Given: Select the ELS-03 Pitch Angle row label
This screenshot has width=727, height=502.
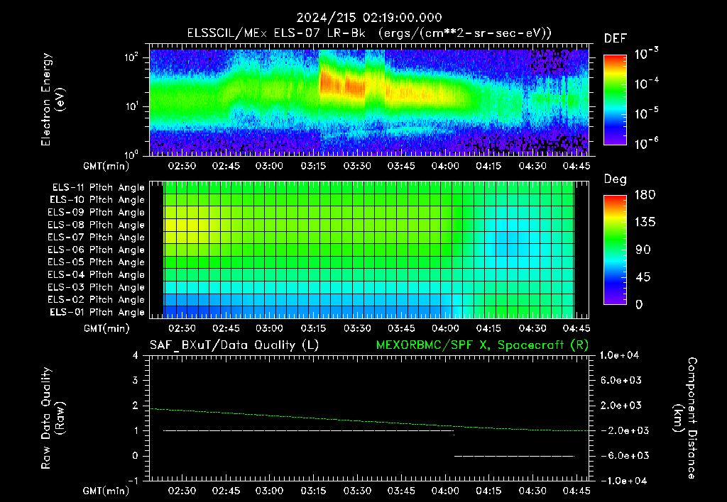Looking at the screenshot, I should [x=97, y=287].
